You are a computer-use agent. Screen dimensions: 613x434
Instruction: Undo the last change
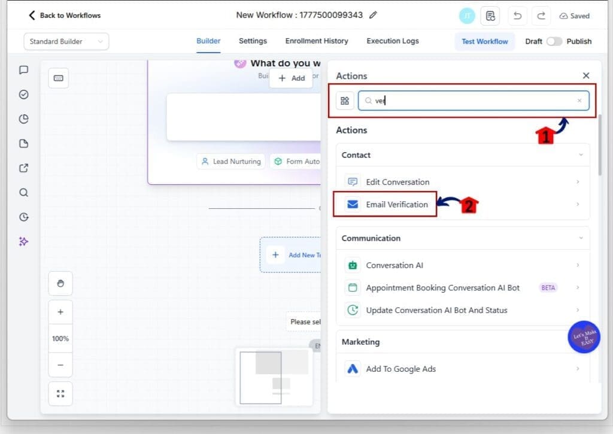pos(518,16)
